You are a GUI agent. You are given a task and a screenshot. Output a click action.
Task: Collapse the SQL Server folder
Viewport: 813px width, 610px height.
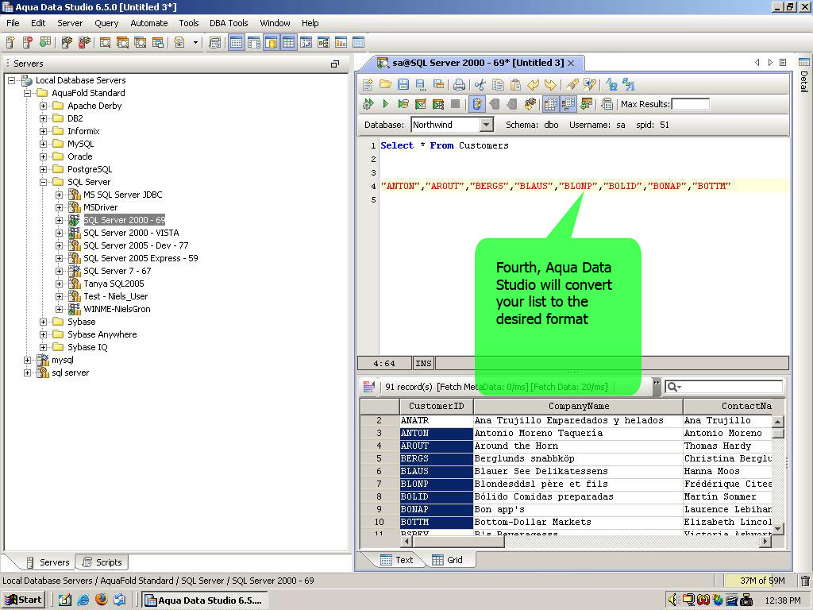point(44,182)
